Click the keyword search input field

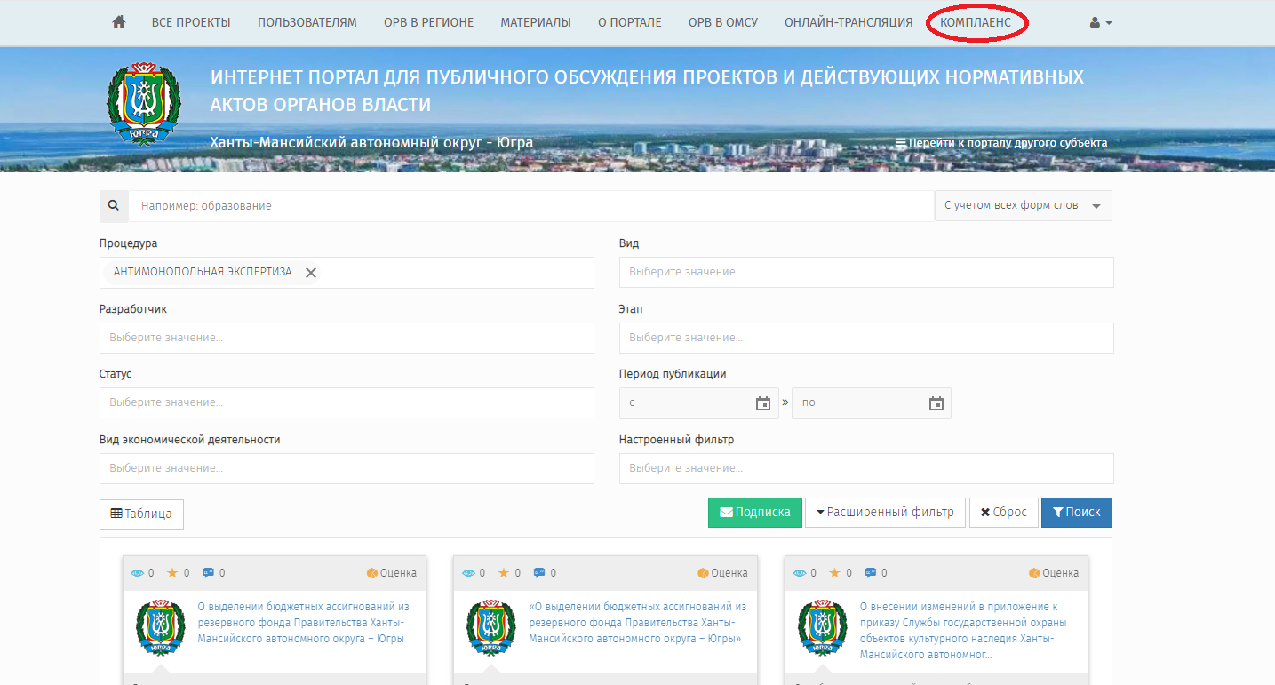click(531, 205)
